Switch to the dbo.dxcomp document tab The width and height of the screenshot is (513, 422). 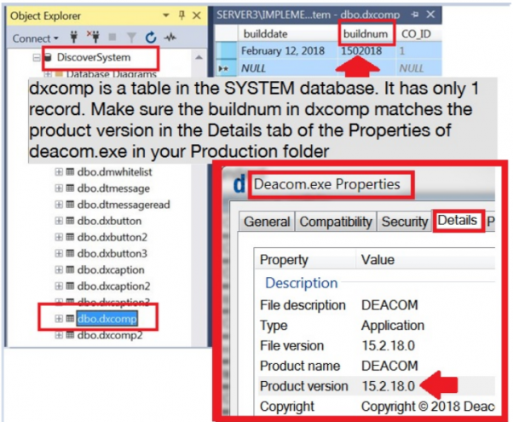[308, 14]
